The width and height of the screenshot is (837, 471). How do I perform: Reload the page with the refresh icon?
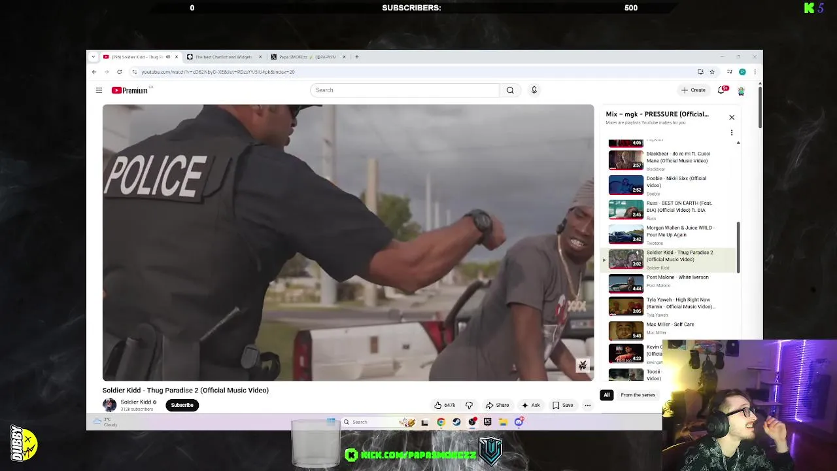[x=119, y=72]
